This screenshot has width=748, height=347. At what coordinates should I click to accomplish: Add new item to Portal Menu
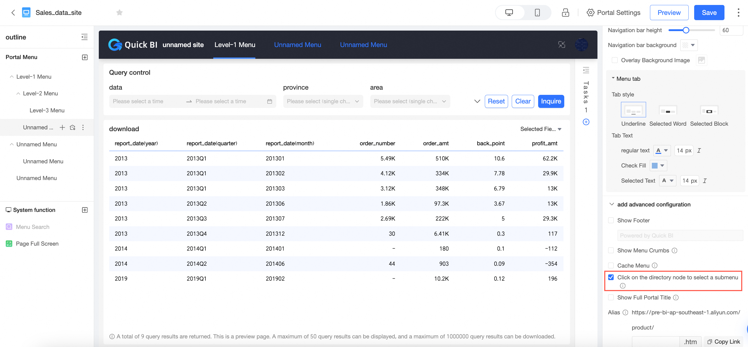tap(84, 57)
